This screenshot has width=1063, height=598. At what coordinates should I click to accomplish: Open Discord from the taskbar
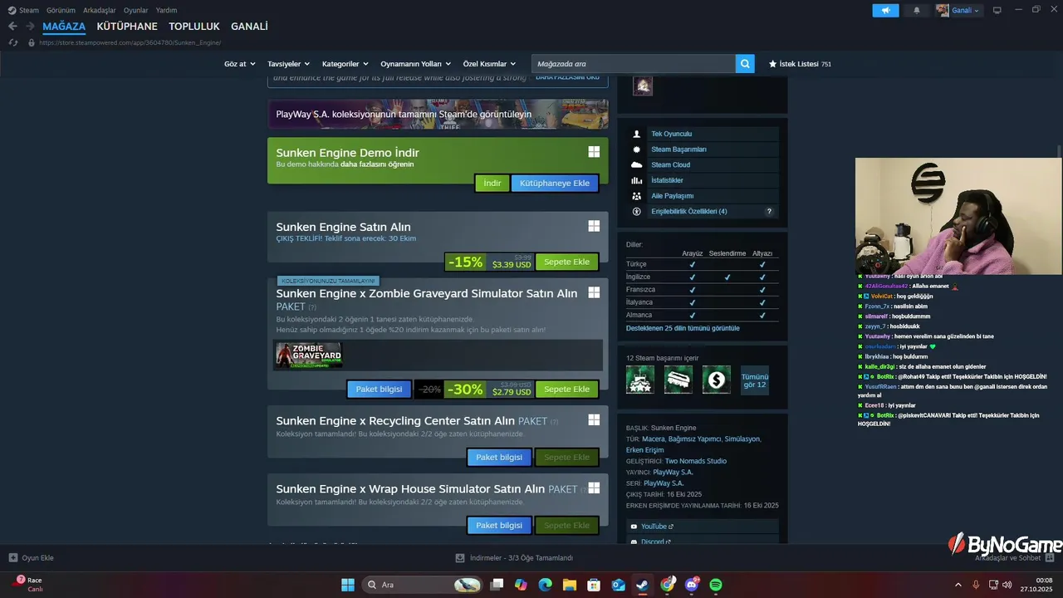click(692, 585)
